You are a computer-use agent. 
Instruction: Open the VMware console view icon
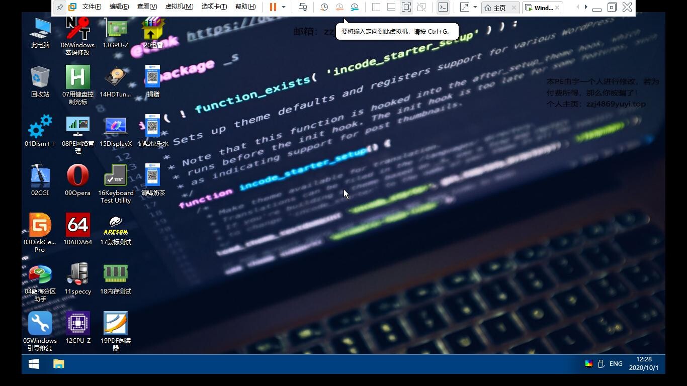443,7
